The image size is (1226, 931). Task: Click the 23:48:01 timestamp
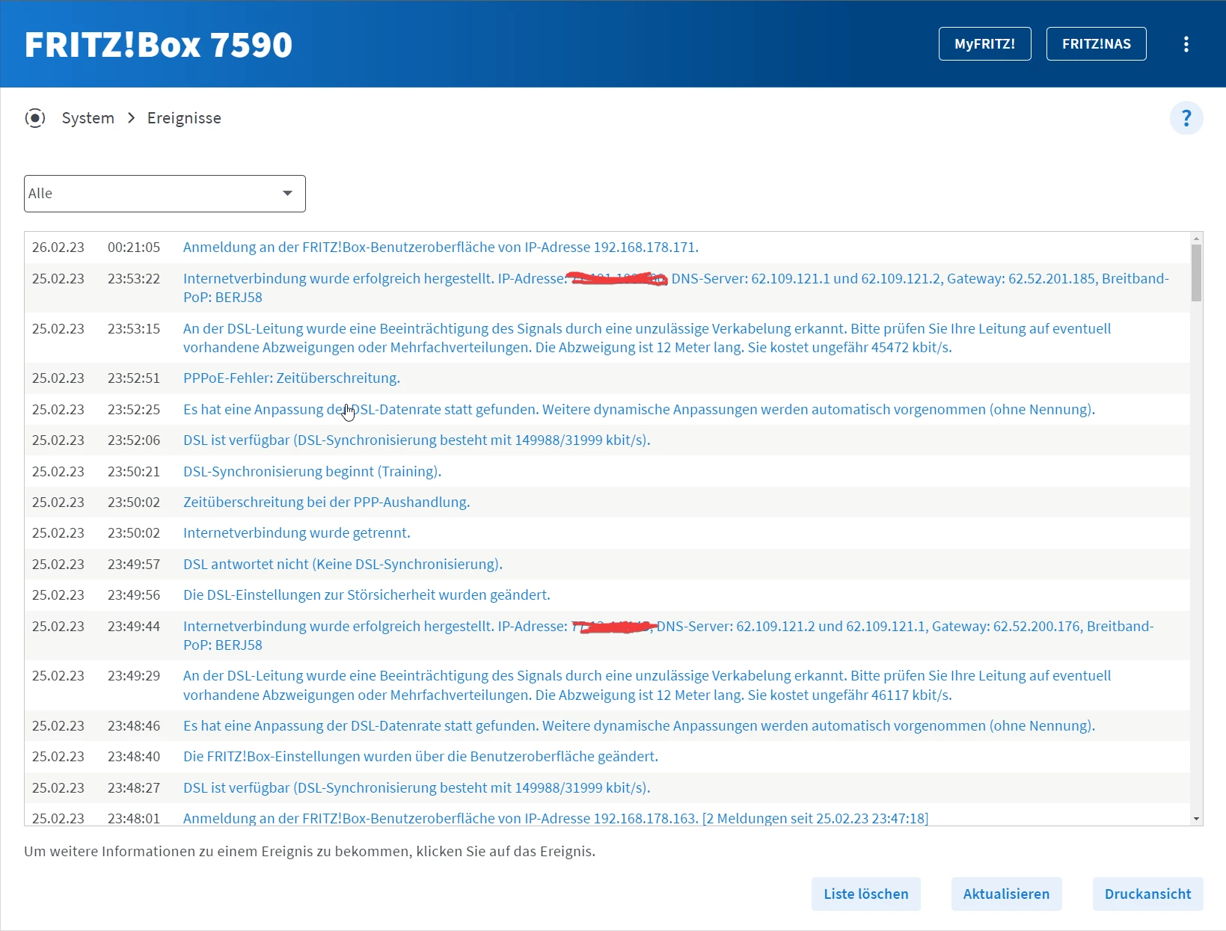pos(134,819)
